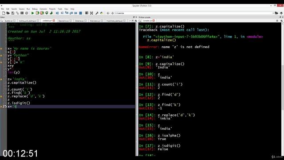Undock the Editor pane
This screenshot has height=160, width=284.
pyautogui.click(x=134, y=17)
